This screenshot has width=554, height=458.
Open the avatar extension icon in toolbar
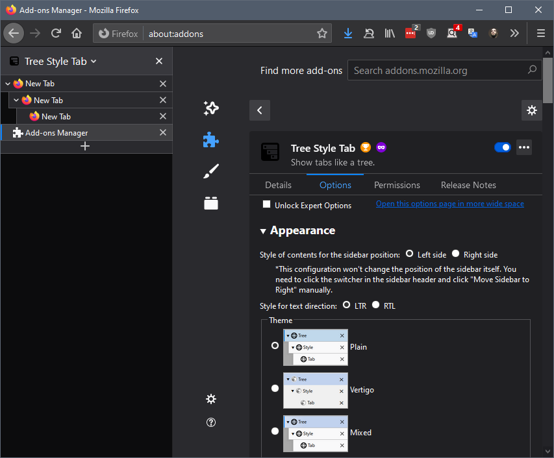[x=494, y=34]
